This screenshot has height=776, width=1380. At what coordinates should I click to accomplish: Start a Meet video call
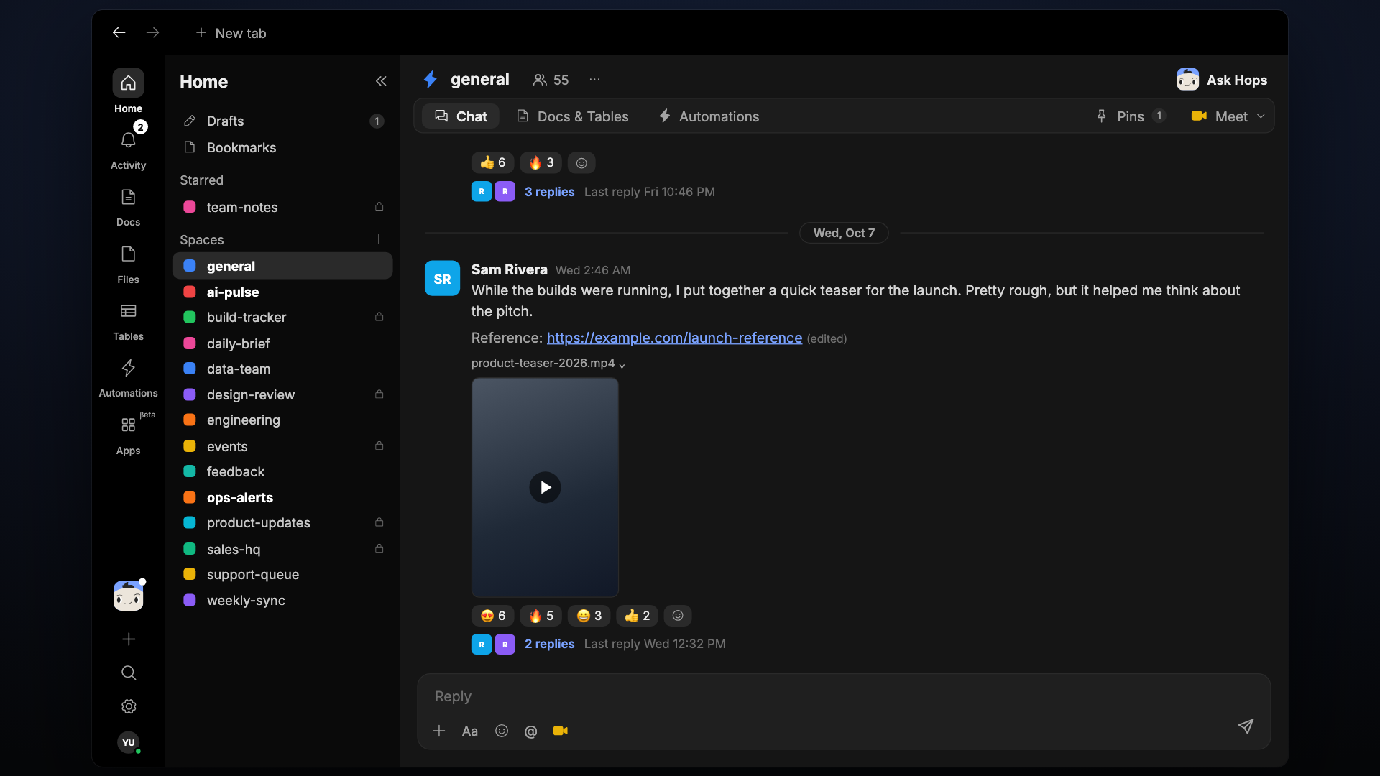1220,116
